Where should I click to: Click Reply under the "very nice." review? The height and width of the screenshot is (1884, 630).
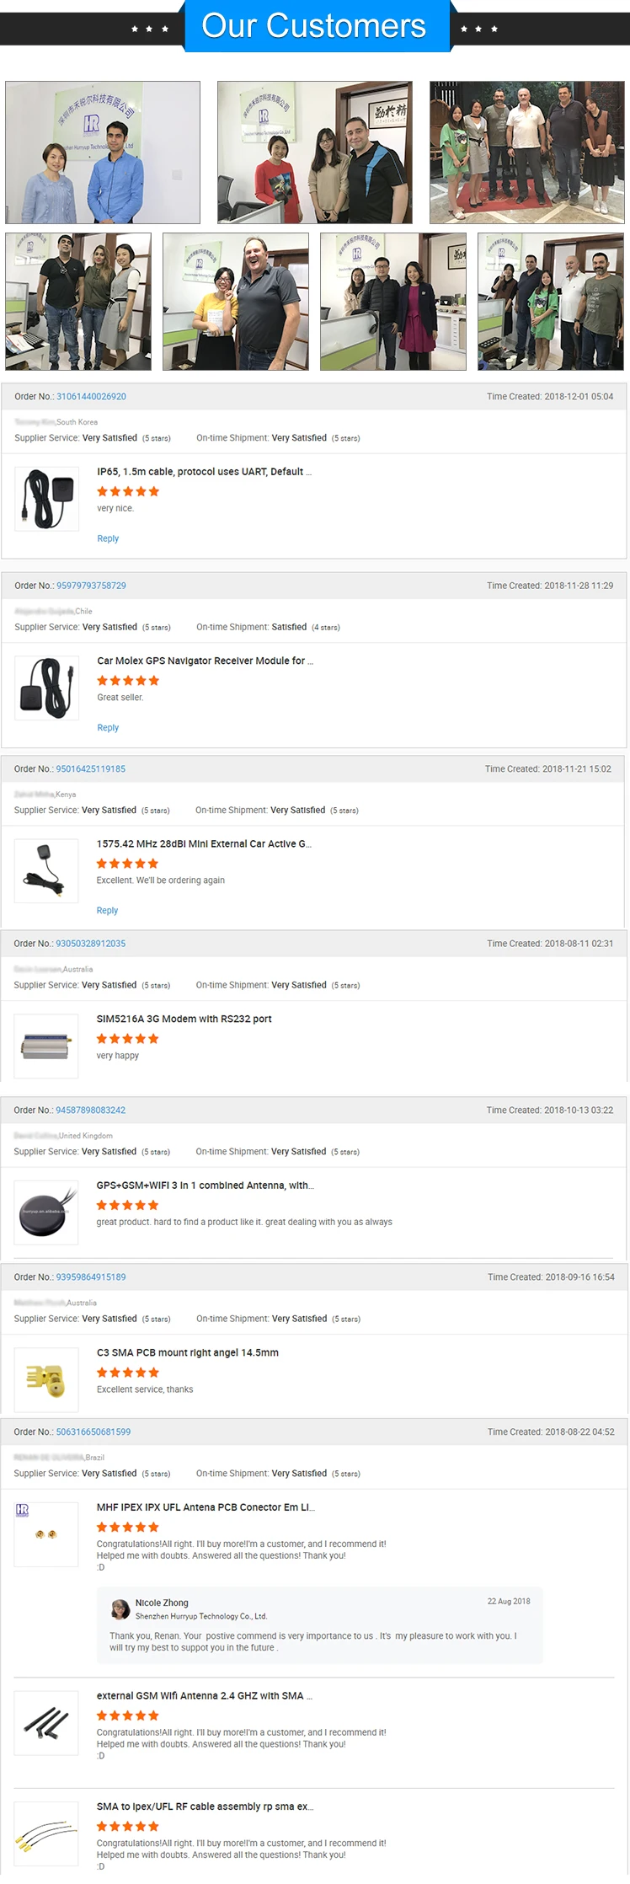coord(108,539)
